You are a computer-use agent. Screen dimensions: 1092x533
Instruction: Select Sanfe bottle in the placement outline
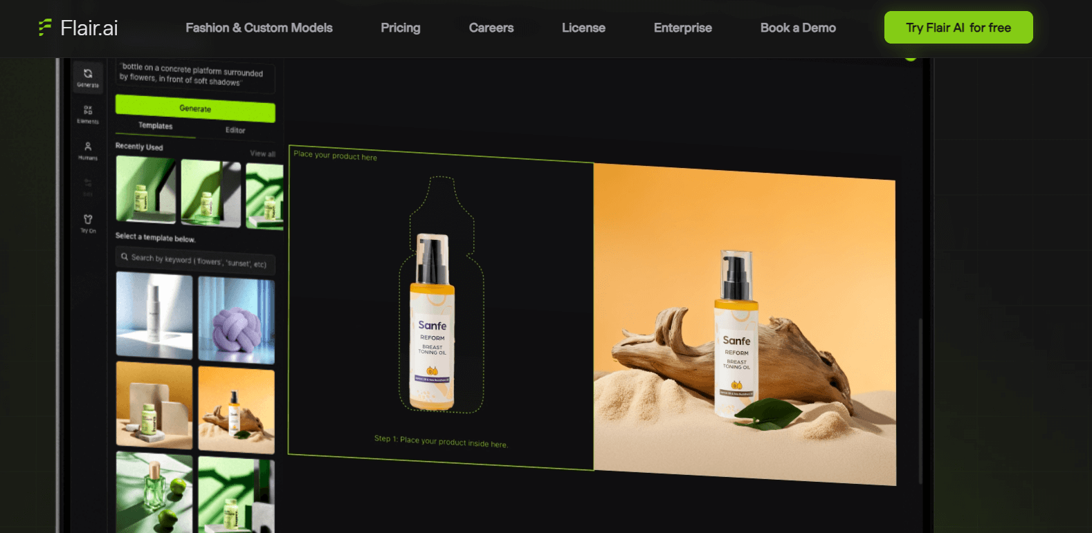pyautogui.click(x=433, y=321)
